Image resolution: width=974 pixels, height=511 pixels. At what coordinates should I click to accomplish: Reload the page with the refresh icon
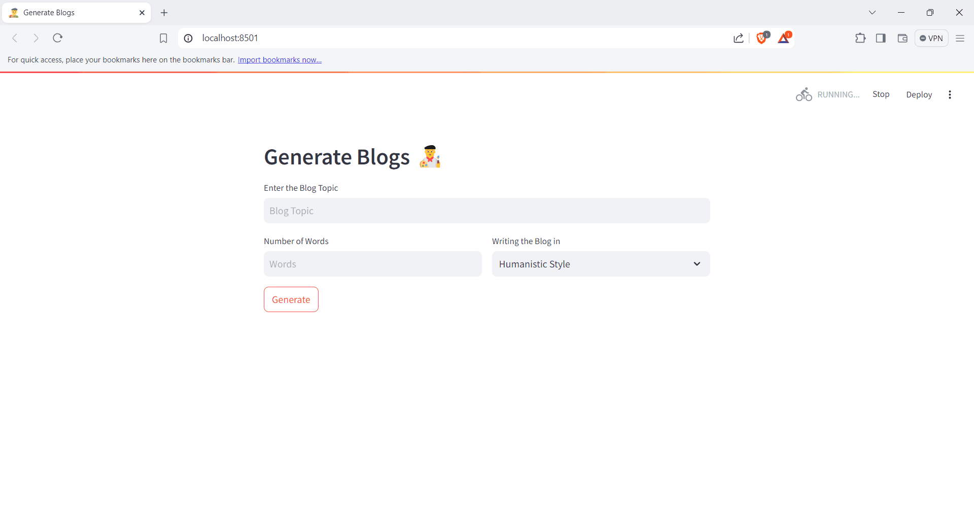pos(58,38)
